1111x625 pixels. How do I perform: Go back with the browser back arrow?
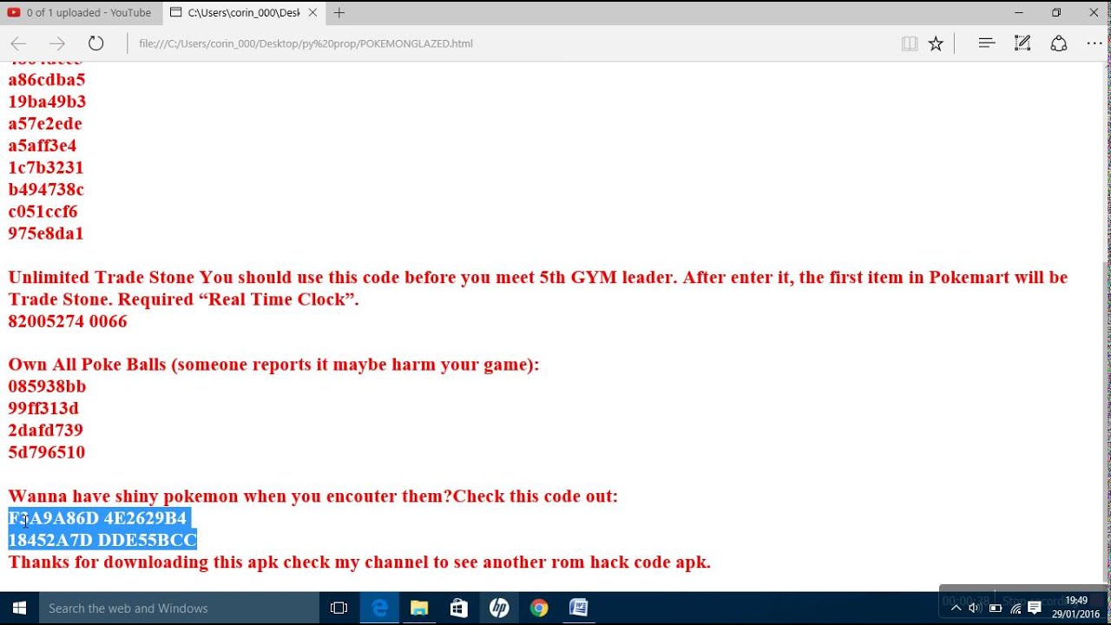coord(18,43)
